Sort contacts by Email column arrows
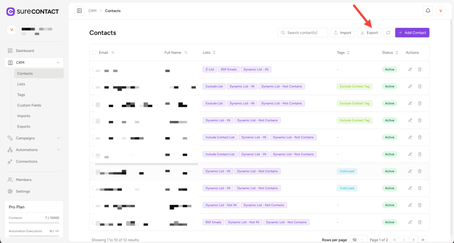Image resolution: width=454 pixels, height=243 pixels. pyautogui.click(x=113, y=53)
